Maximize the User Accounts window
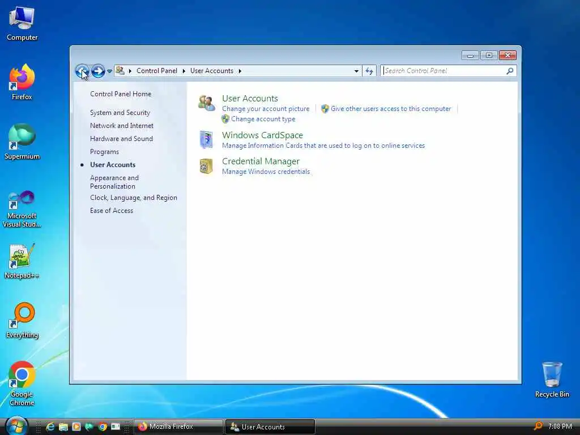Image resolution: width=580 pixels, height=435 pixels. pos(489,56)
